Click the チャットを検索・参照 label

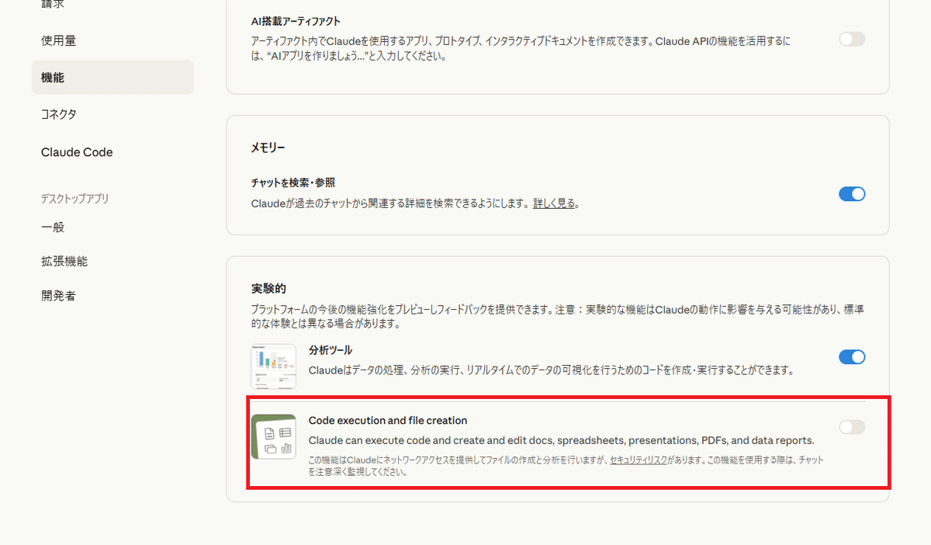292,182
